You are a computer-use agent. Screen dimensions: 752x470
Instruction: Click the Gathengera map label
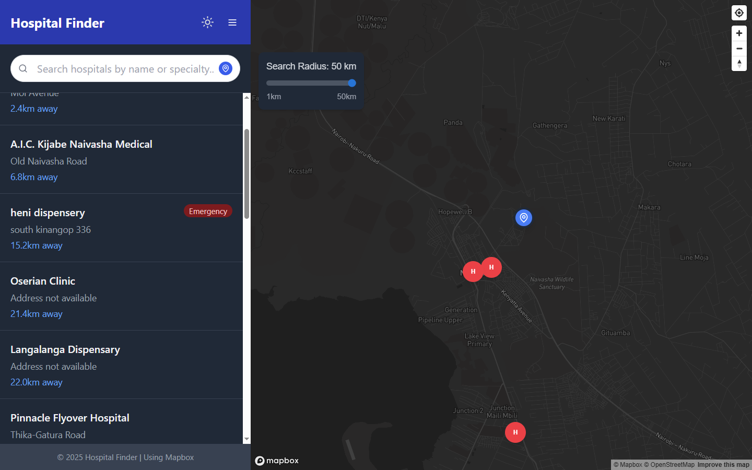tap(550, 125)
